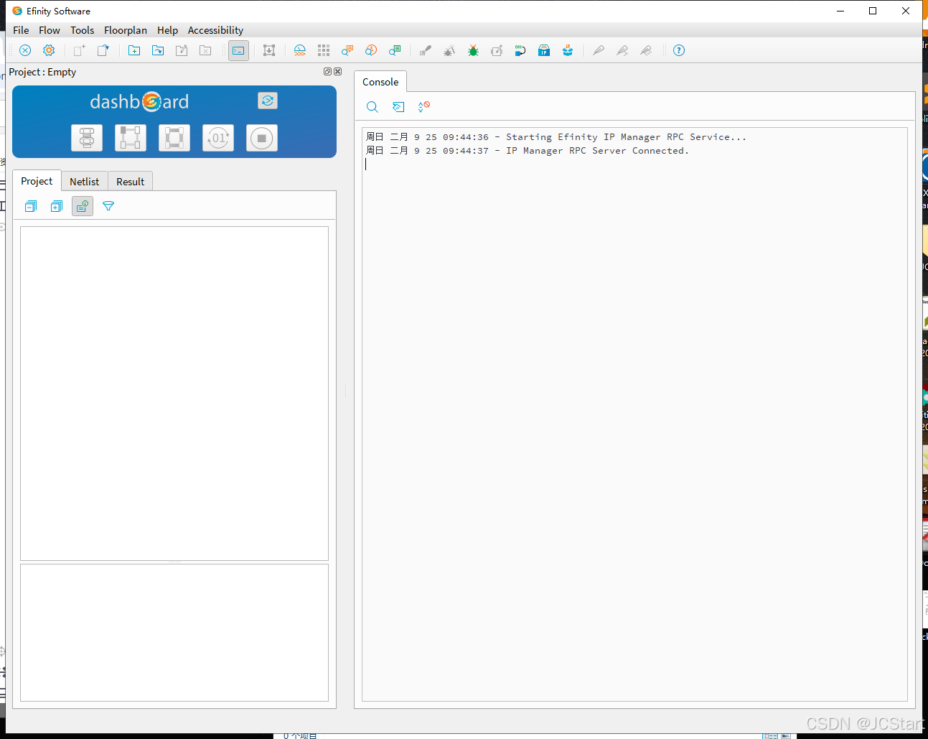Open the Floorplan menu
Screen dimensions: 928x739
126,30
